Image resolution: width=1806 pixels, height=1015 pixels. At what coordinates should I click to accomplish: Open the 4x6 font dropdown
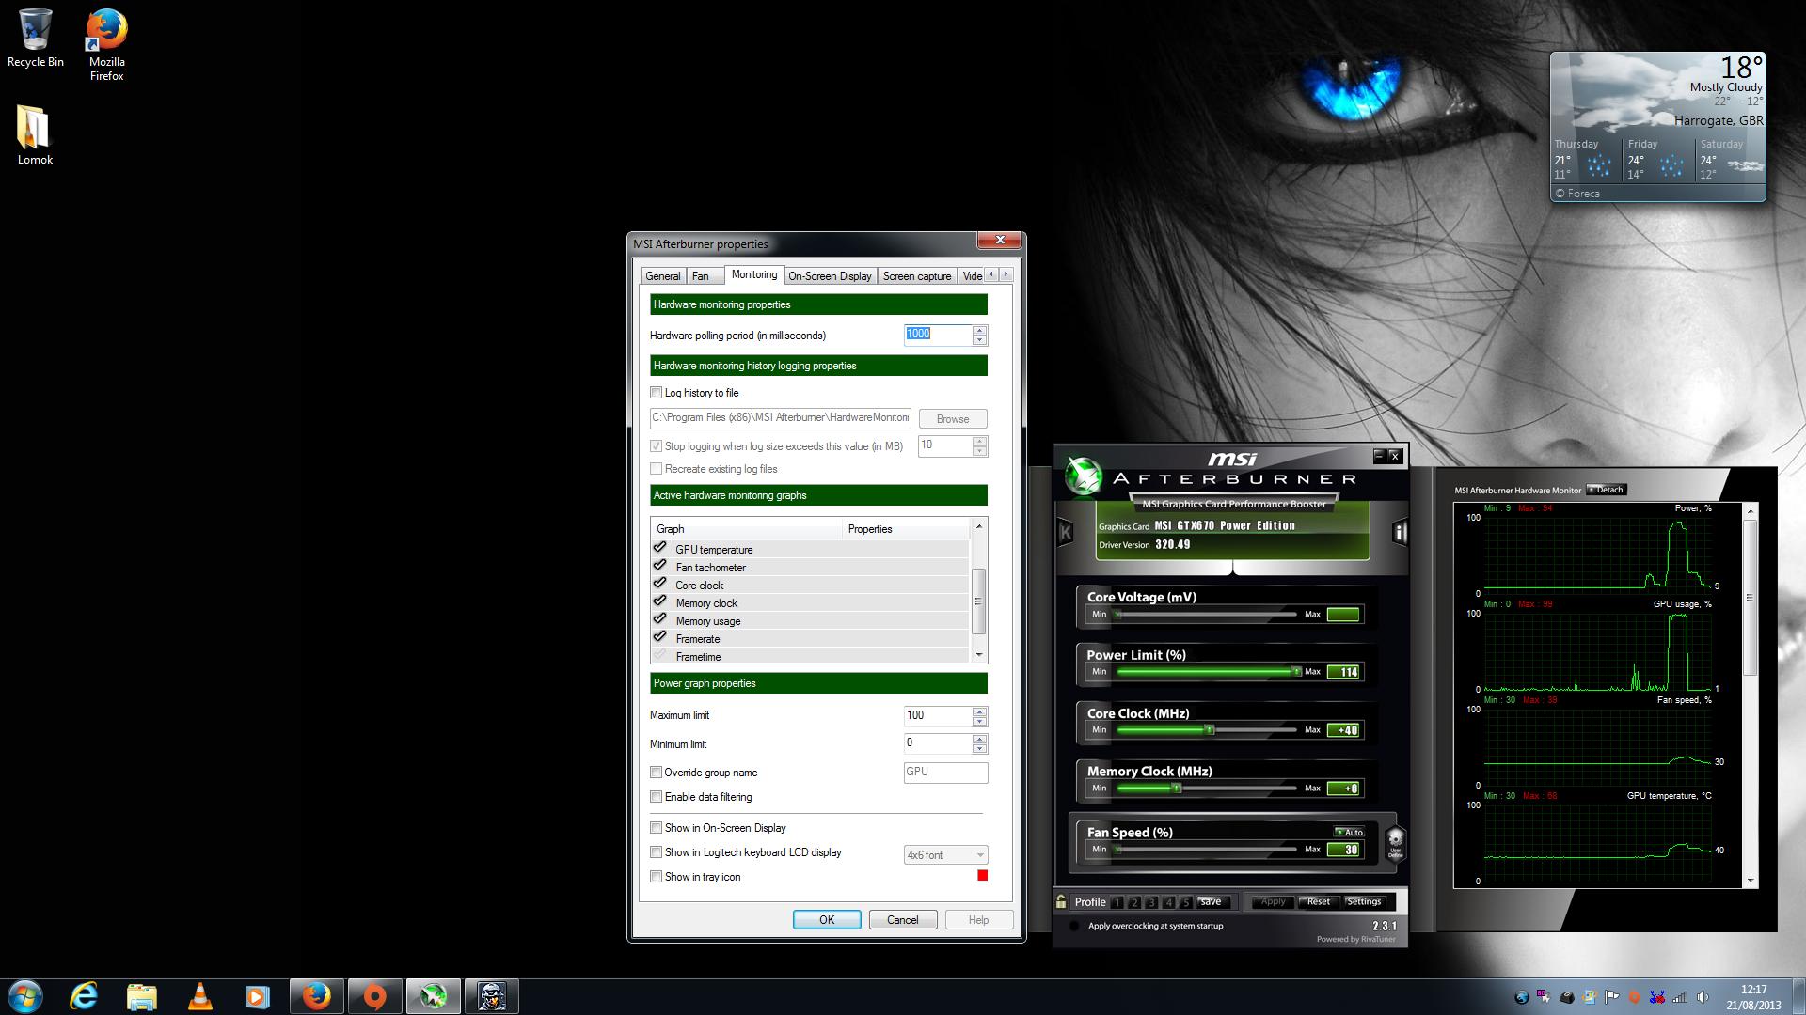(x=945, y=855)
